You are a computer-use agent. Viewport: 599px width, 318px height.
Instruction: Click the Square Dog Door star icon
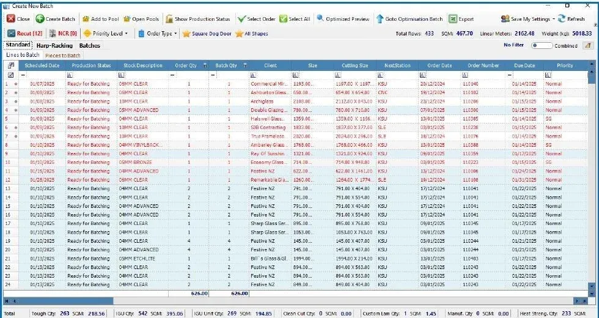(186, 34)
